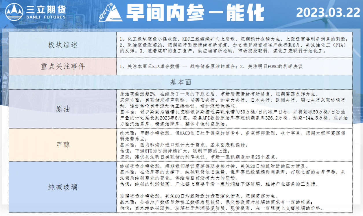Click the Sanli Futures circular mountain logo
Viewport: 363px width, 216px height.
coord(14,12)
